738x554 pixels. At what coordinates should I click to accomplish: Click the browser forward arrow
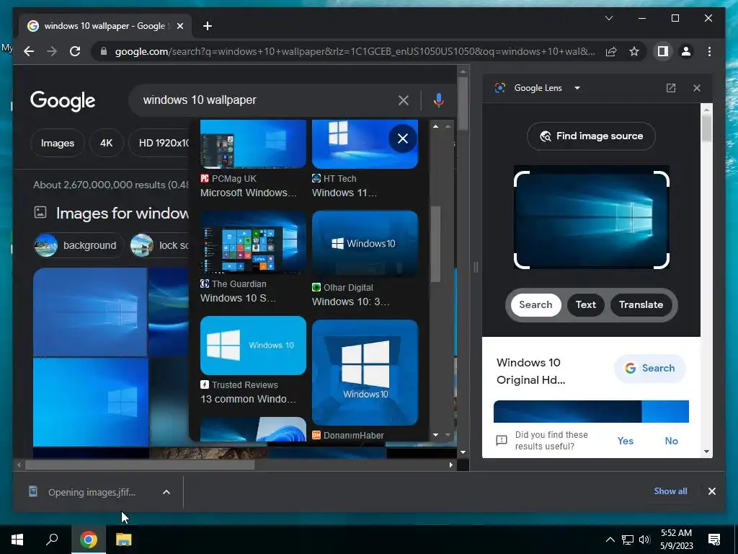[x=52, y=51]
